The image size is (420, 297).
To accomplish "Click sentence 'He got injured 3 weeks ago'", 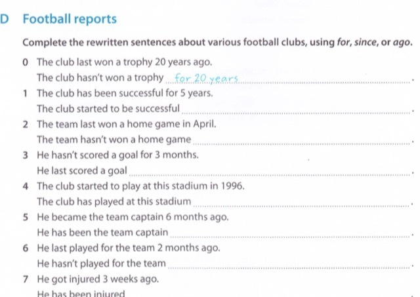I will coord(98,279).
